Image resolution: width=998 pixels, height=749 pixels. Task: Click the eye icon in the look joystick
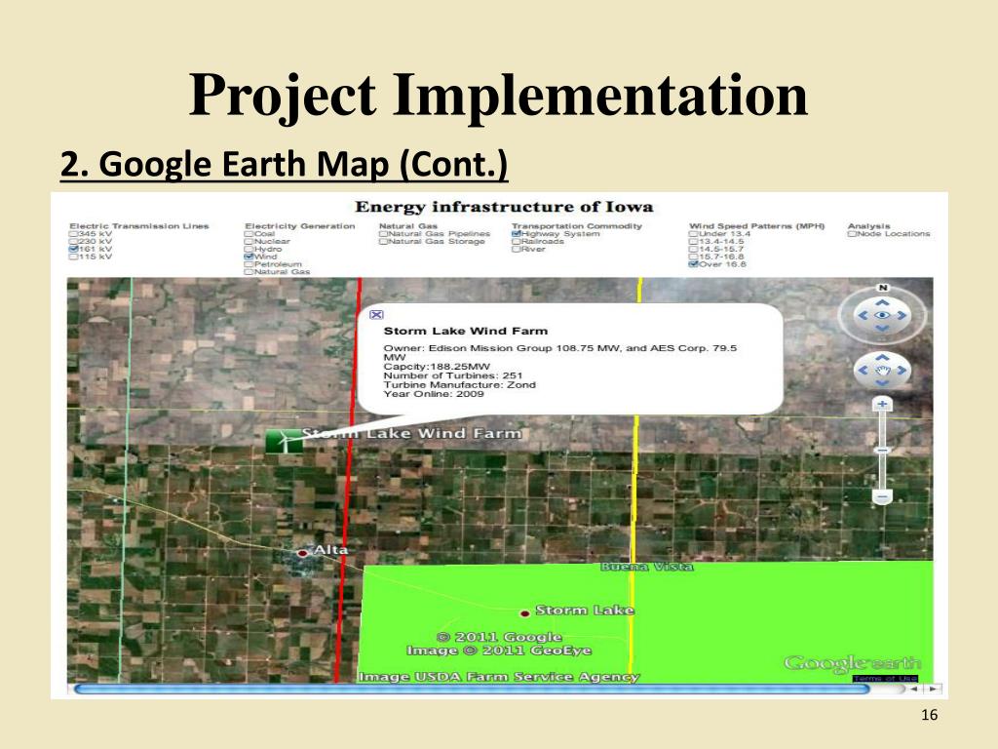[882, 315]
